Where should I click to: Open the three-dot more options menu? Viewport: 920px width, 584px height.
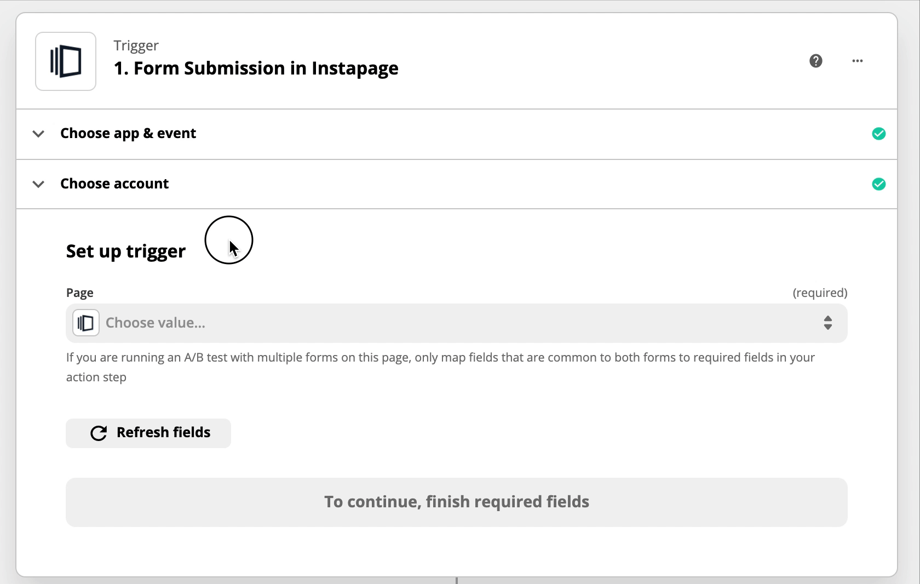858,61
